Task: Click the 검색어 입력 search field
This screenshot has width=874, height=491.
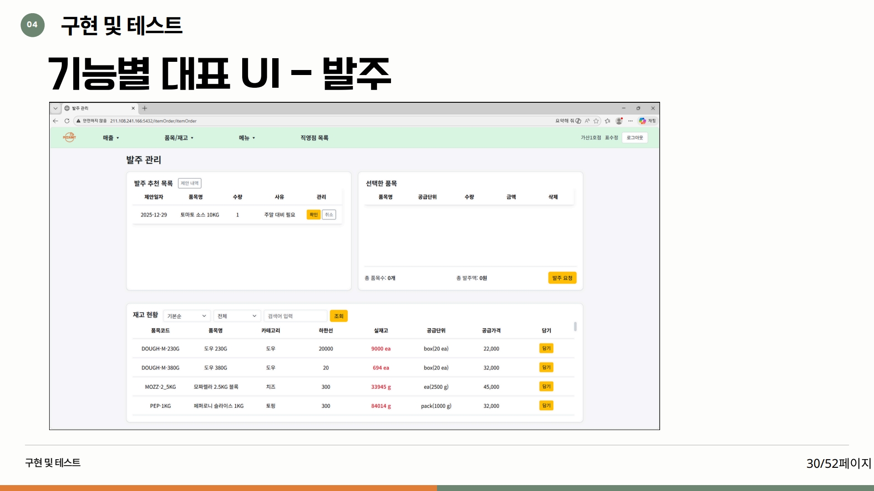Action: point(295,316)
